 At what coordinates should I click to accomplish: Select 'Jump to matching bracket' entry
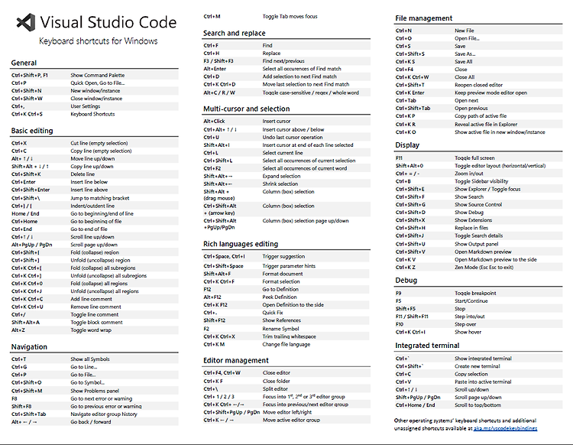[x=100, y=198]
